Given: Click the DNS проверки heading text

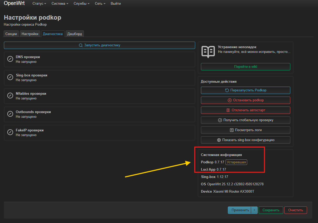Looking at the screenshot, I should pos(28,57).
